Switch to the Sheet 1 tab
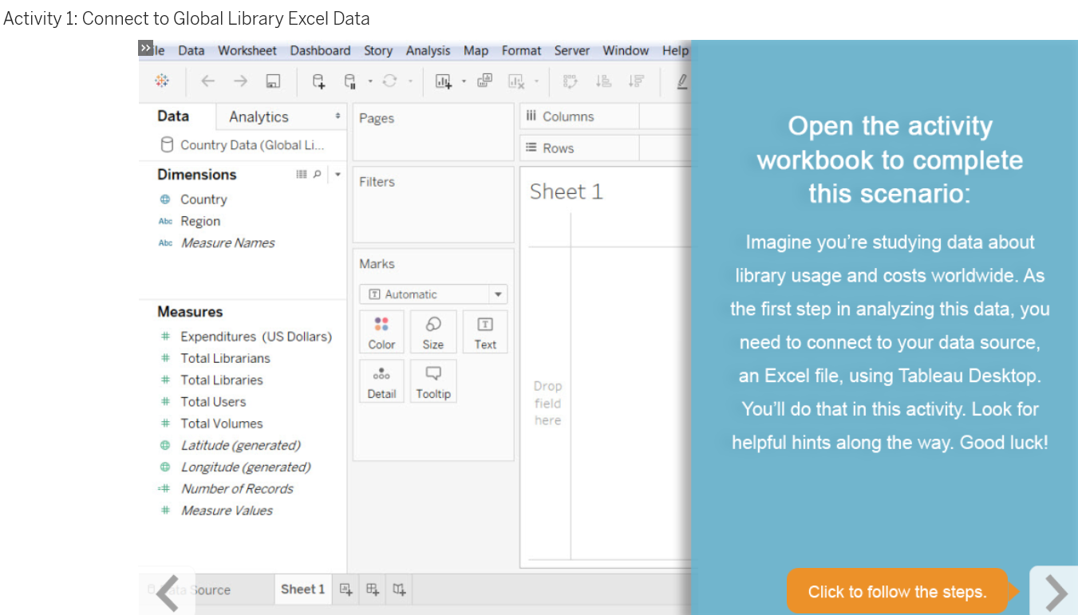 click(302, 589)
